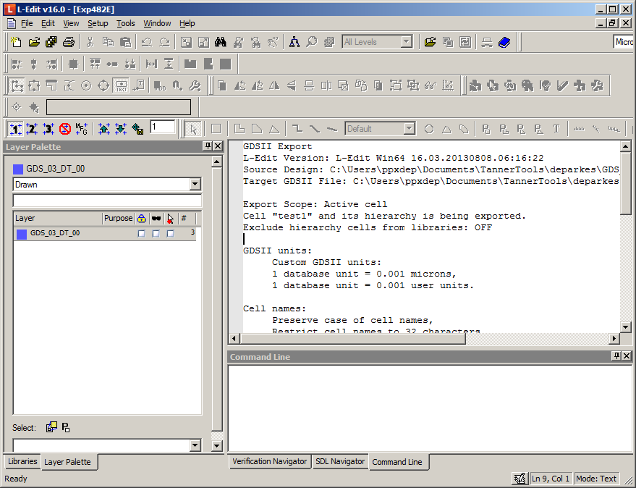Select the Circle drawing tool
This screenshot has height=488, width=636.
429,129
